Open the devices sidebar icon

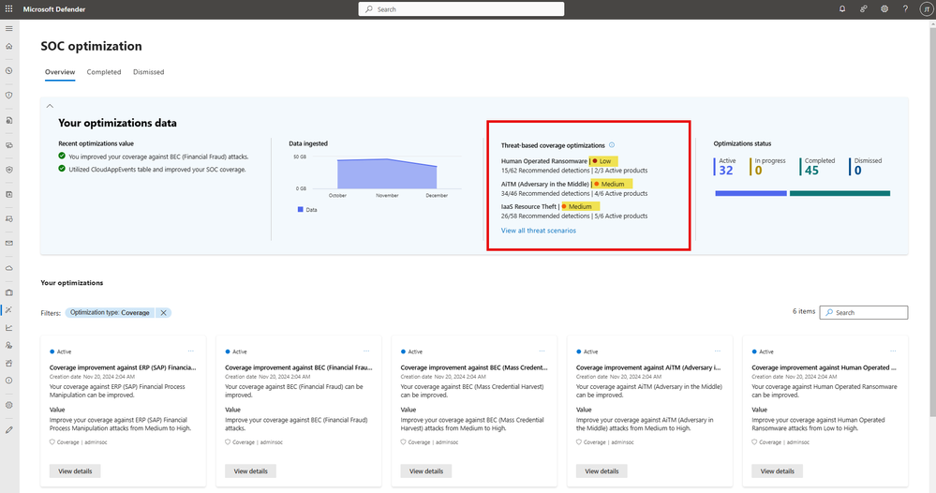click(x=9, y=145)
